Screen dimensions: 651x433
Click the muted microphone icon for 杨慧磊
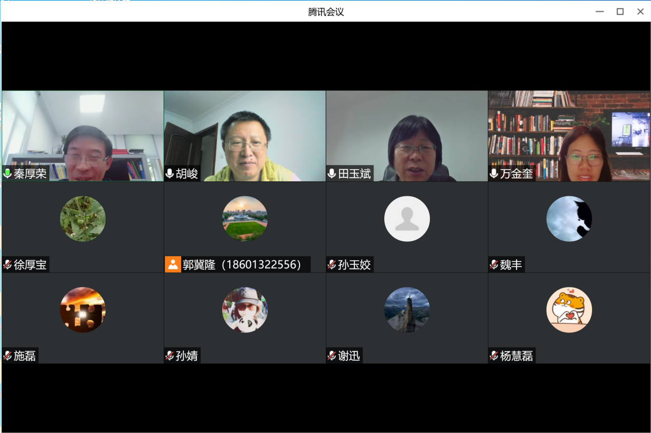click(x=494, y=356)
